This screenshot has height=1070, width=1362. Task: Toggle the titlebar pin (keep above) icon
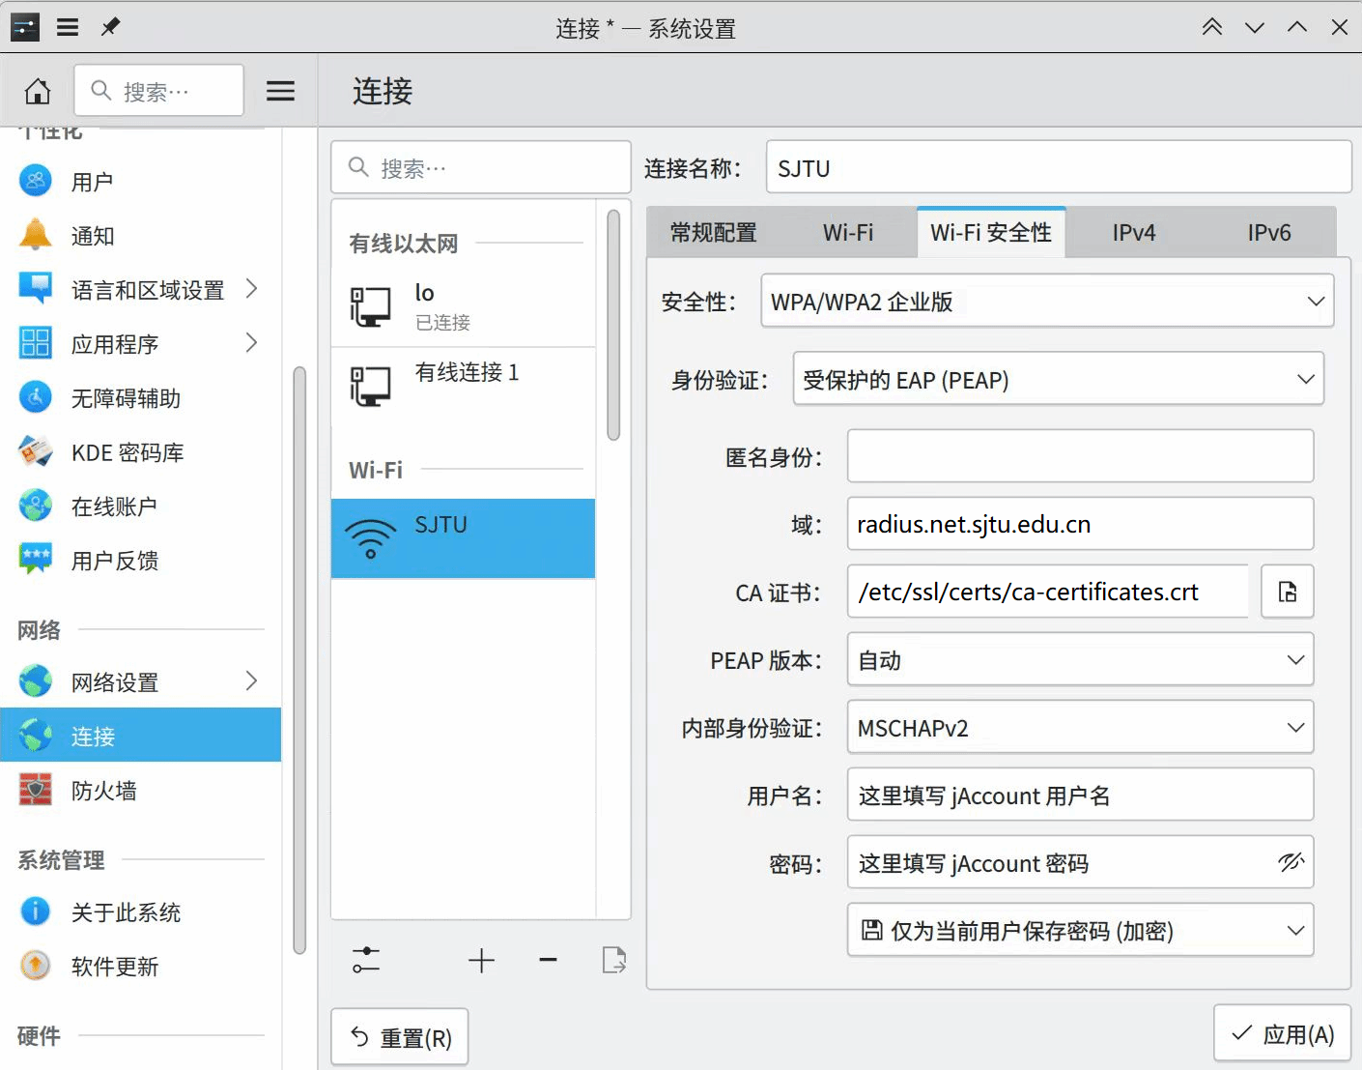coord(110,27)
